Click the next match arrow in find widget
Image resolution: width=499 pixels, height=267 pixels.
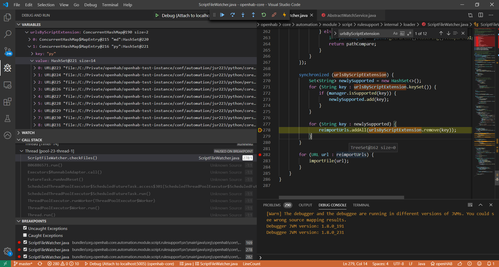click(448, 33)
